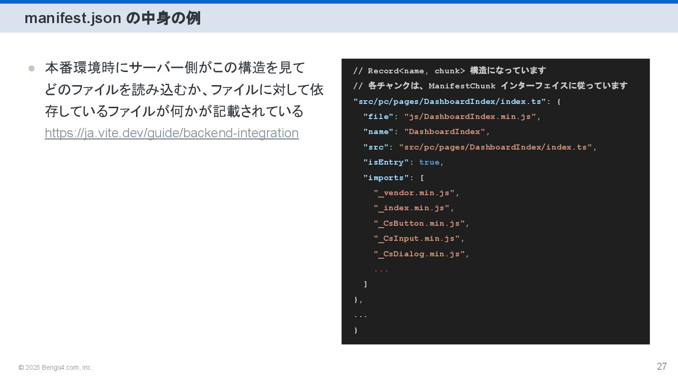Click the "_CsInput.min.js" import entry
678x381 pixels.
tap(417, 238)
